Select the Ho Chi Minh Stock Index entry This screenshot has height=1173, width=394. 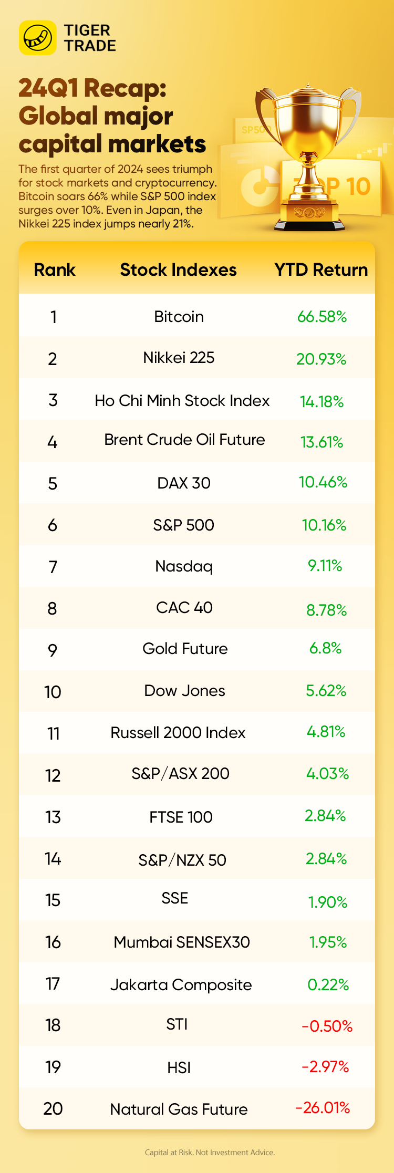(182, 401)
